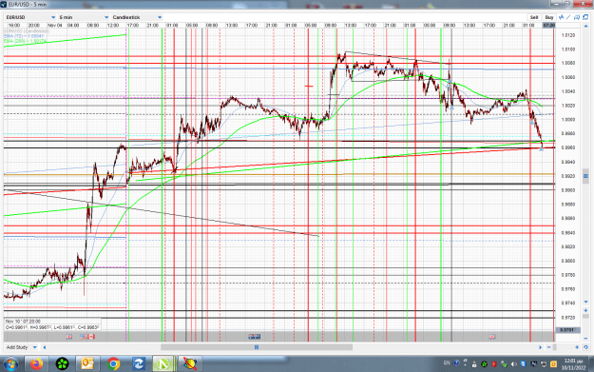Click the 0.9800 price axis label
Viewport: 594px width, 372px height.
pyautogui.click(x=567, y=261)
